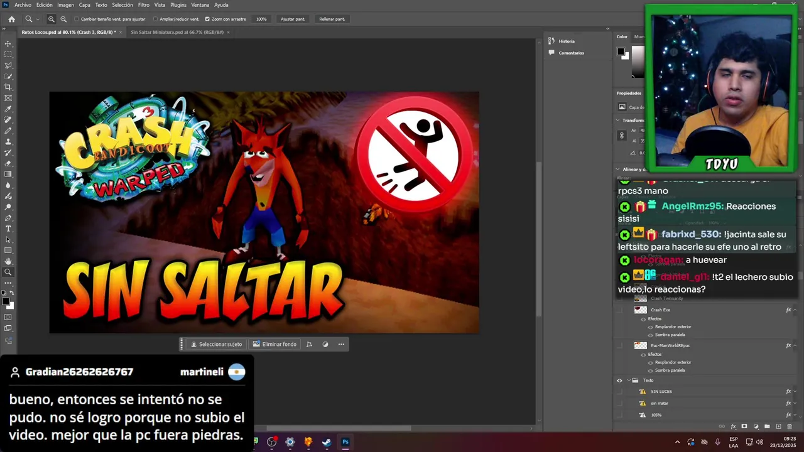Expand effects arrow on sin matar layer
The height and width of the screenshot is (452, 804).
796,403
